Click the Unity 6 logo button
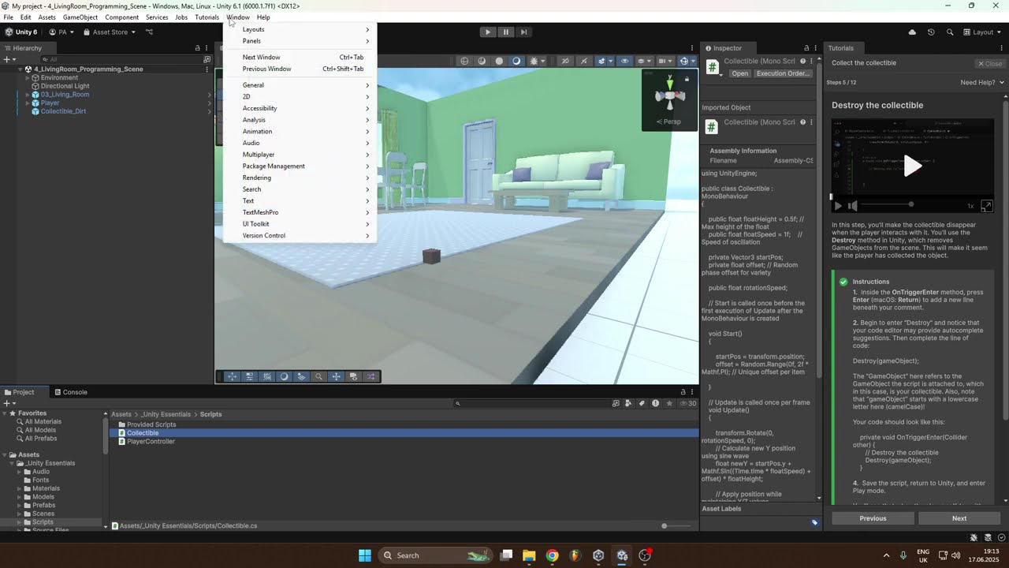This screenshot has height=568, width=1009. click(x=21, y=32)
